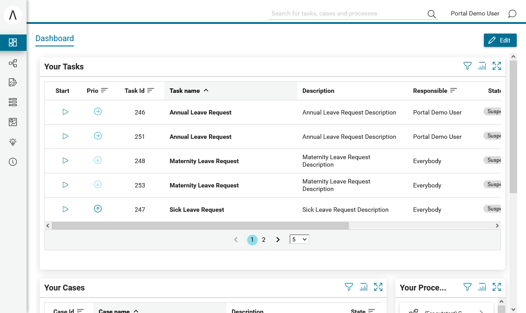526x313 pixels.
Task: Open the Processes icon in the sidebar
Action: click(13, 63)
